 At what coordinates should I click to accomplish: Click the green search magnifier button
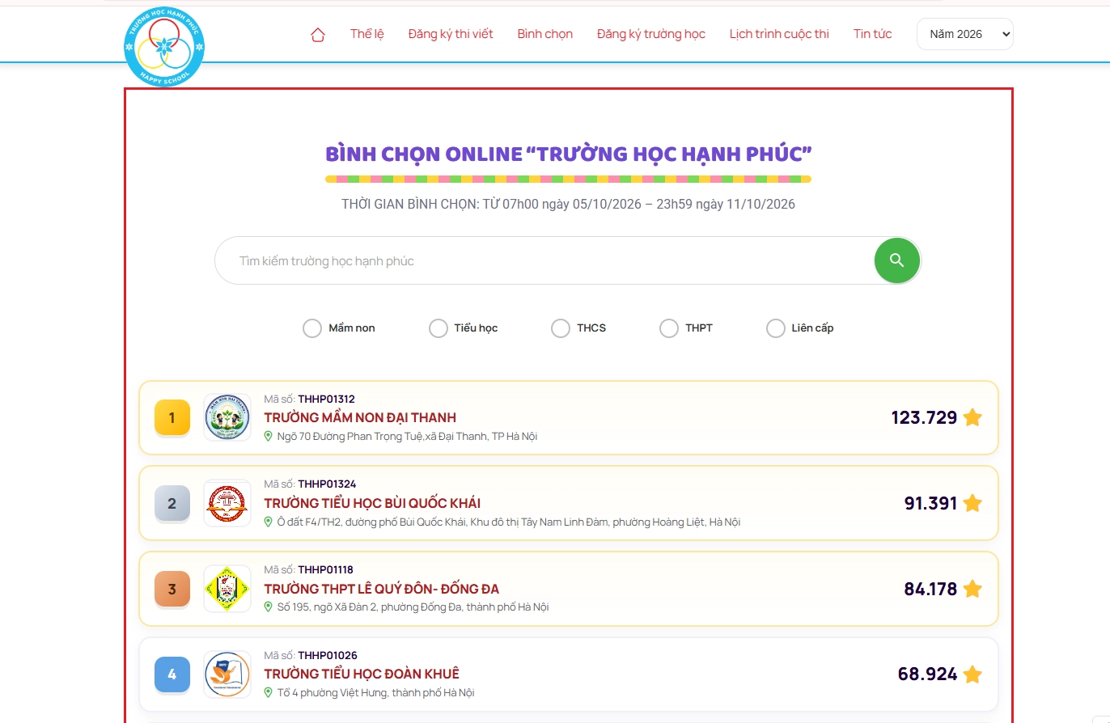coord(897,260)
